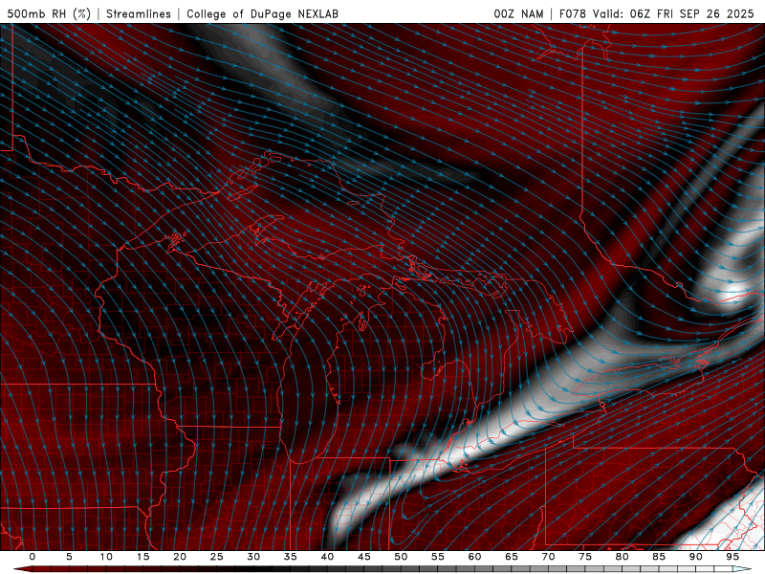The width and height of the screenshot is (765, 574).
Task: Click the '80' value on color scale
Action: 623,557
